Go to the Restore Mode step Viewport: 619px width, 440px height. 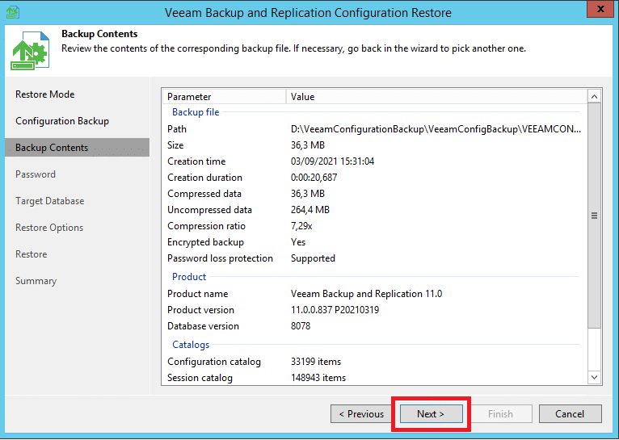(x=45, y=94)
